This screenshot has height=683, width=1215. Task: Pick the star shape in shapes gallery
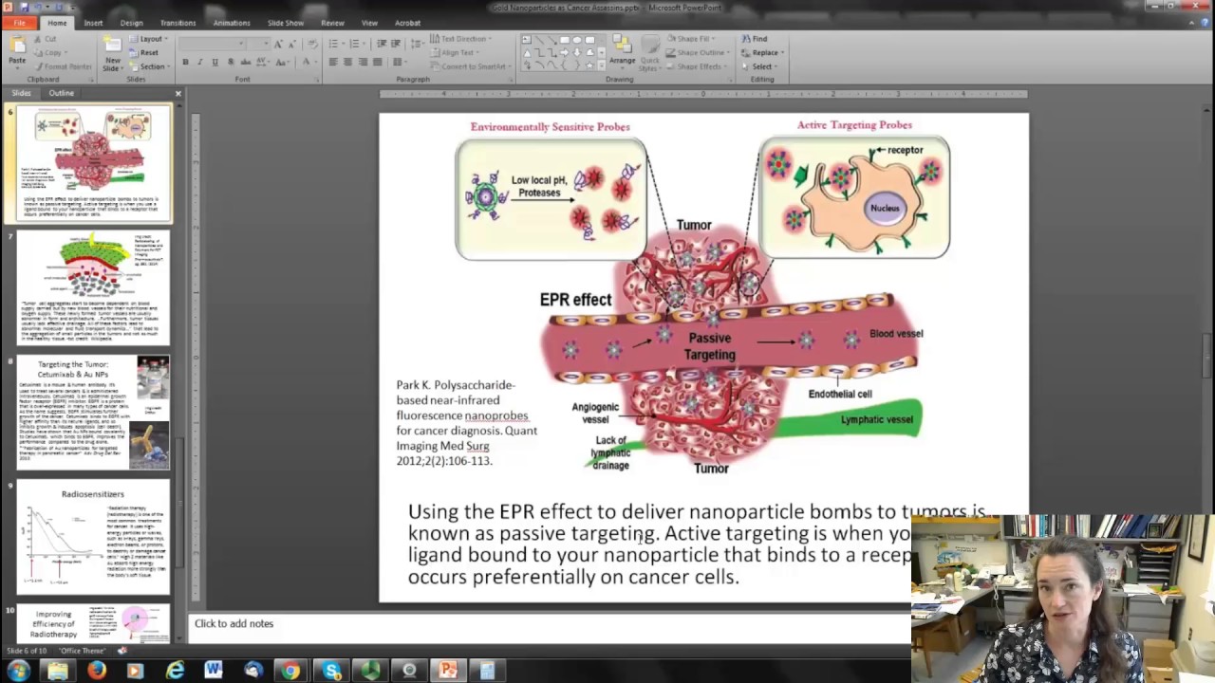tap(588, 65)
